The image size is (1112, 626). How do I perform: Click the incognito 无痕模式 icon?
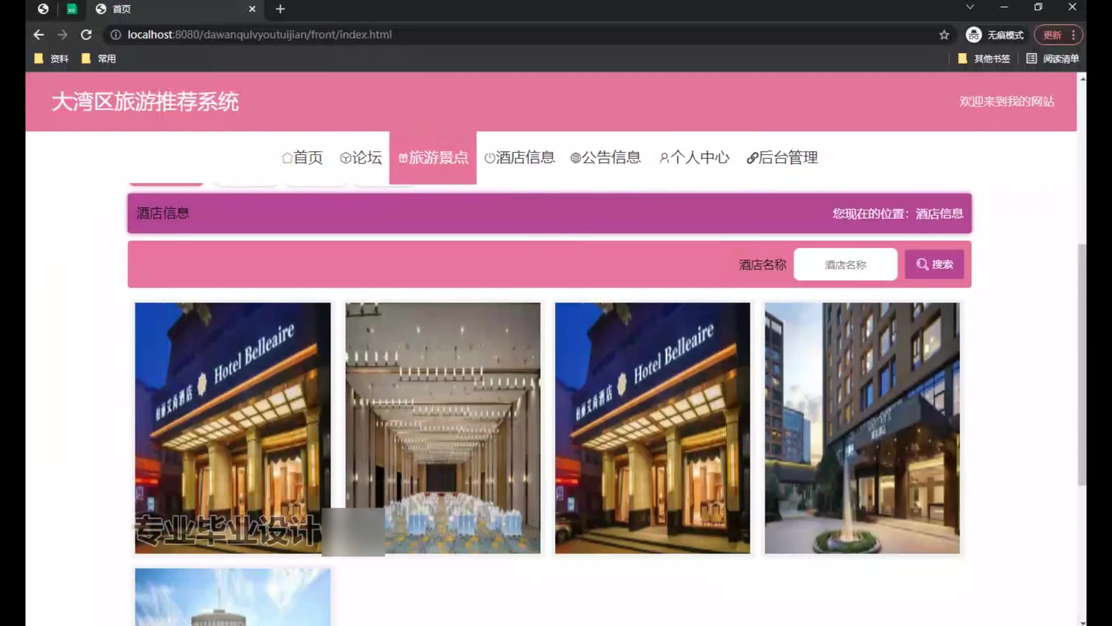pyautogui.click(x=974, y=35)
